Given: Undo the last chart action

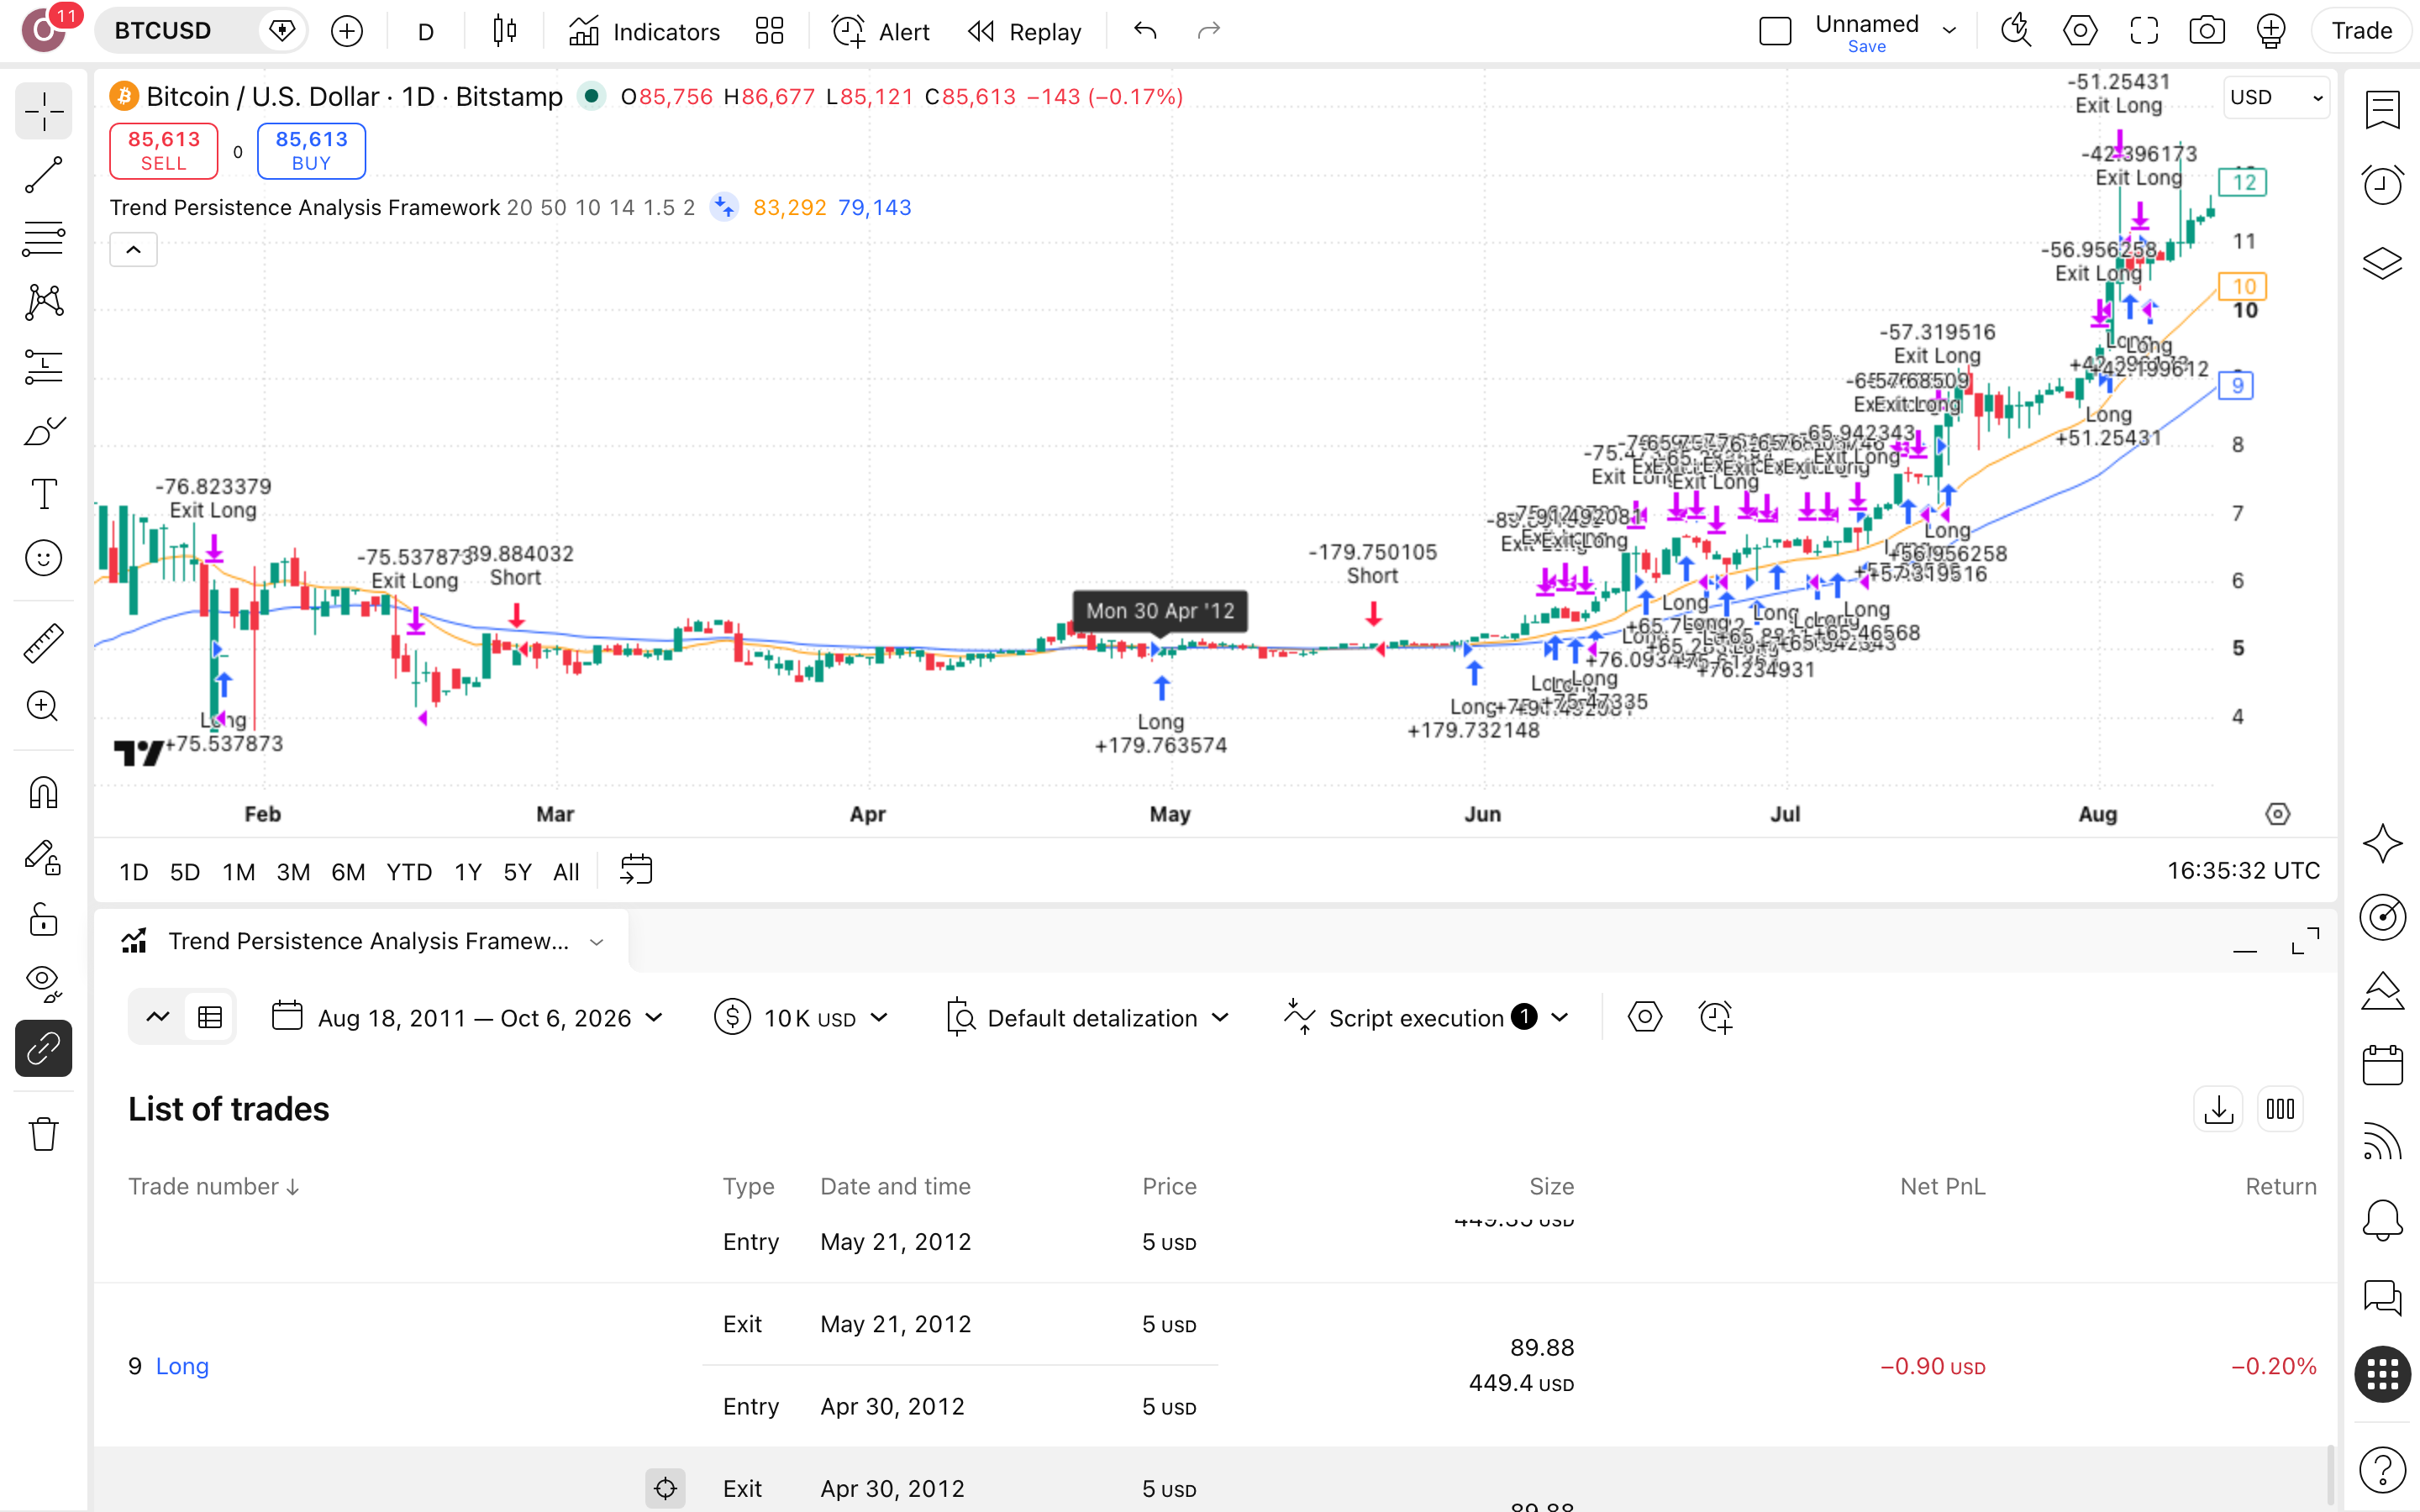Looking at the screenshot, I should [x=1146, y=31].
